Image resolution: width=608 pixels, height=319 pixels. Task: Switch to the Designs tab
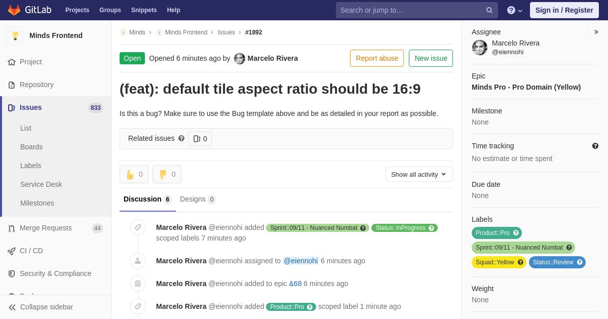[198, 200]
